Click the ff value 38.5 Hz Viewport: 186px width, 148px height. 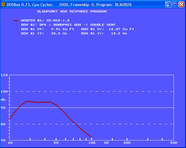(x=59, y=34)
